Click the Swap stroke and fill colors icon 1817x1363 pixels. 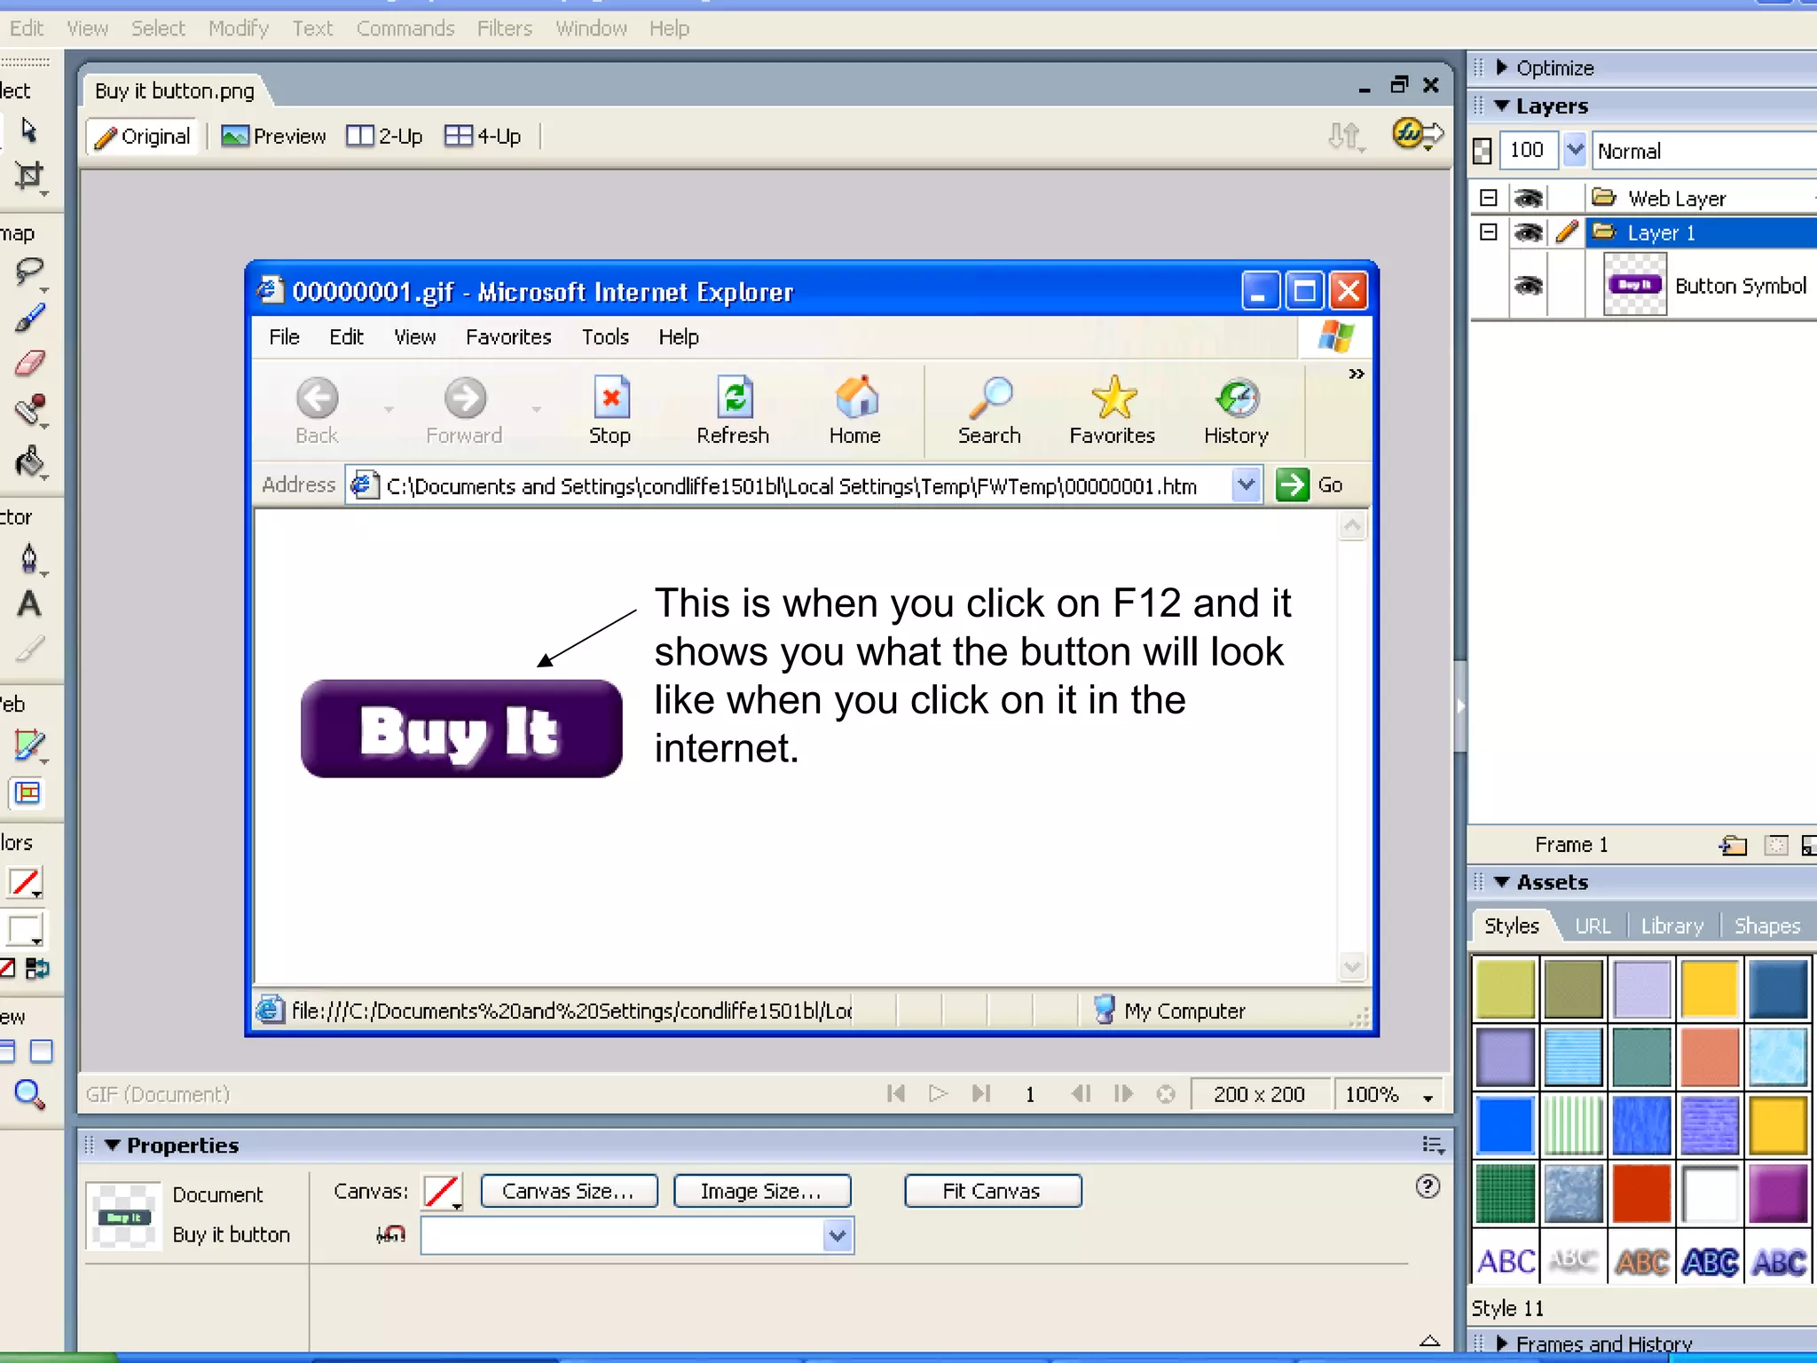pos(37,968)
